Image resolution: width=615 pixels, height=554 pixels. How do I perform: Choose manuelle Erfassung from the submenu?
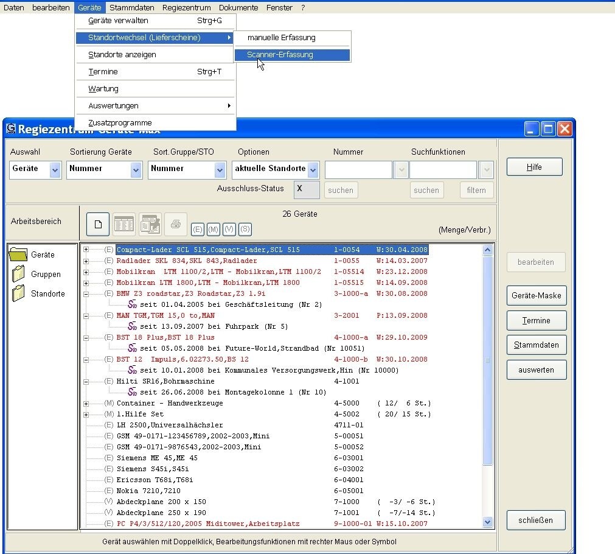(292, 38)
